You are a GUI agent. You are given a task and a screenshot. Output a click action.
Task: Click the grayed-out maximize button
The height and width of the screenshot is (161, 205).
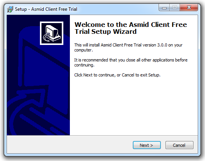175,7
